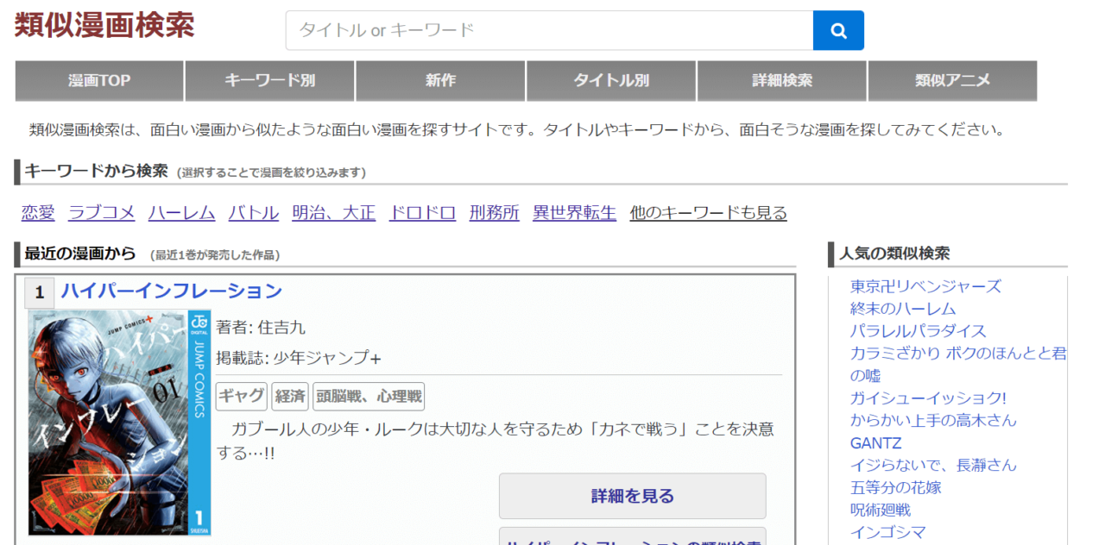Click the blue magnifier search button
The image size is (1105, 545).
click(x=837, y=31)
